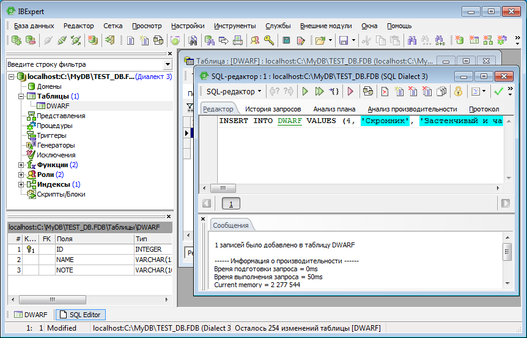This screenshot has height=338, width=527.
Task: Switch to Протокол tab
Action: (x=484, y=109)
